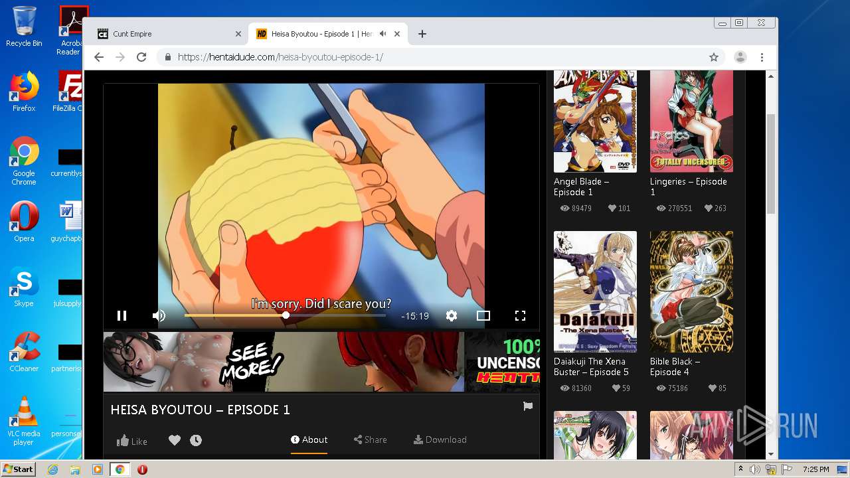Close the Heisa Byoutou tab

pos(397,34)
